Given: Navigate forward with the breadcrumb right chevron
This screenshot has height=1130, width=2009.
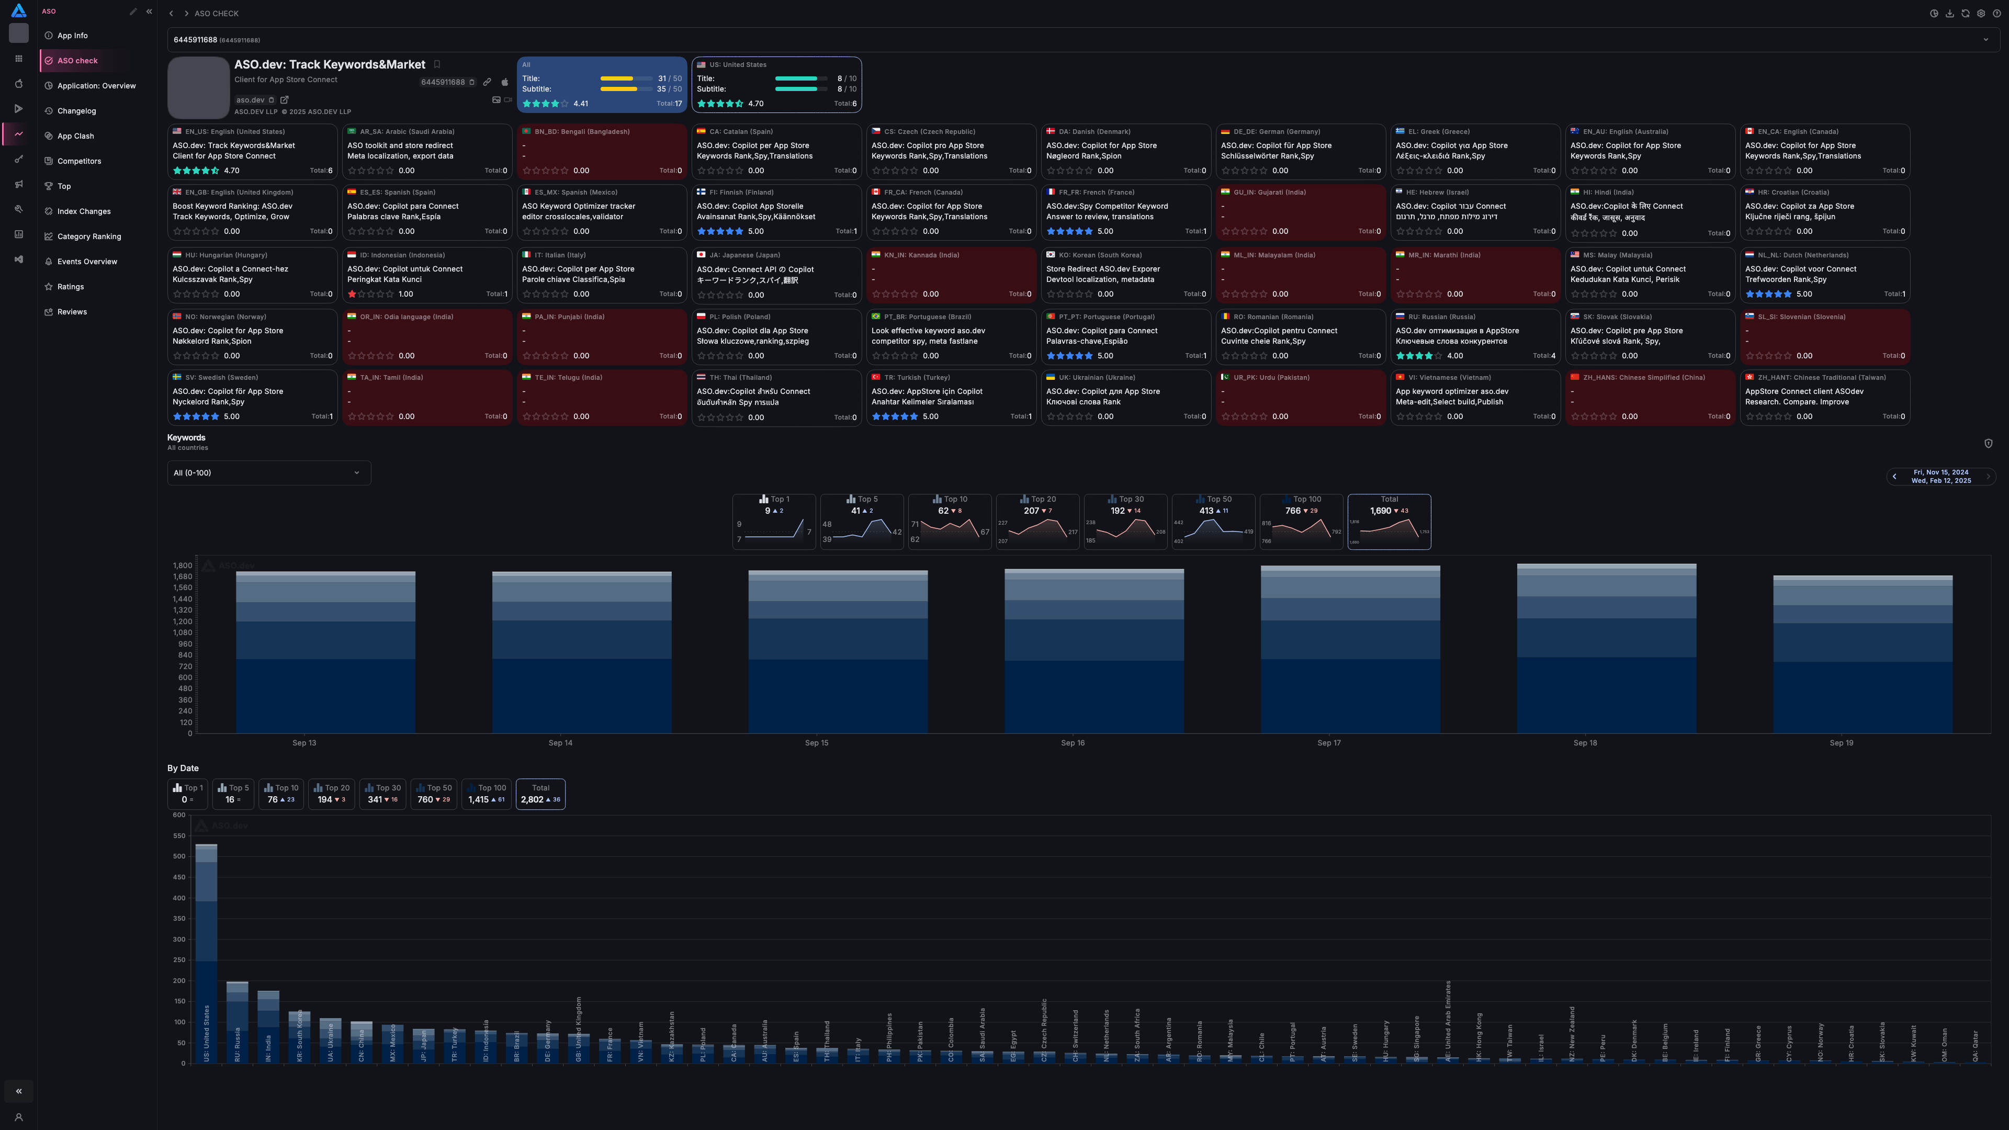Looking at the screenshot, I should point(186,13).
